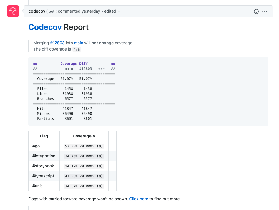Expand the edited history dropdown arrow

point(119,11)
